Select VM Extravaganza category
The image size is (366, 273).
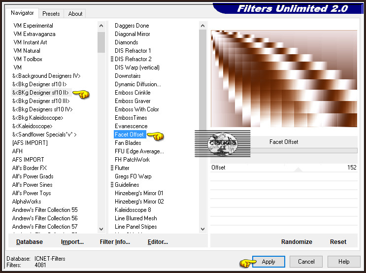tap(34, 34)
